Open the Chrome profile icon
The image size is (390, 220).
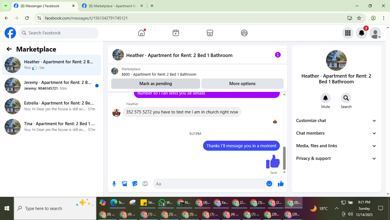373,18
